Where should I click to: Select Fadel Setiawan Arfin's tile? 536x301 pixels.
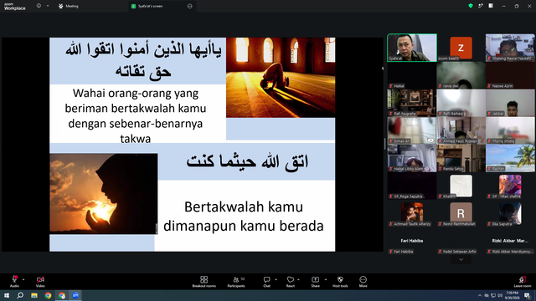coord(461,241)
